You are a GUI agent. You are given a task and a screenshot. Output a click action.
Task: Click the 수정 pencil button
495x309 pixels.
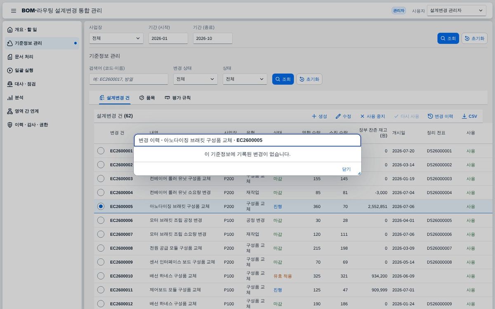343,116
